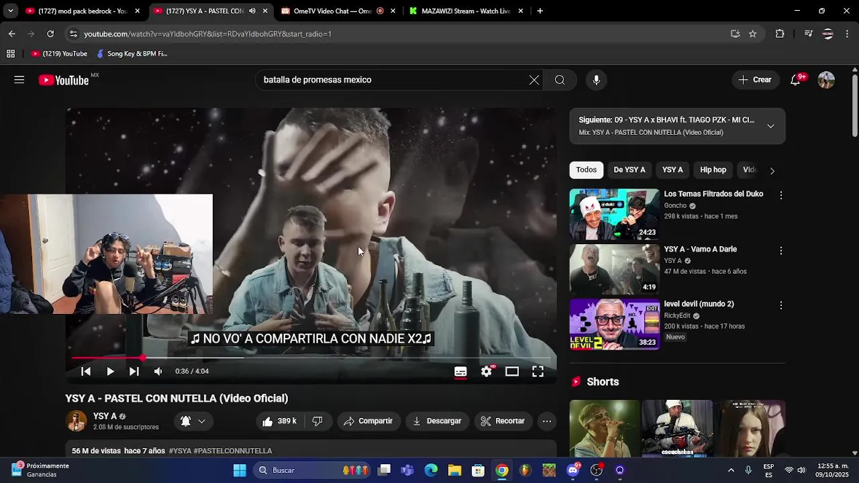The width and height of the screenshot is (859, 483).
Task: Expand the Mix playlist panel chevron
Action: (770, 126)
